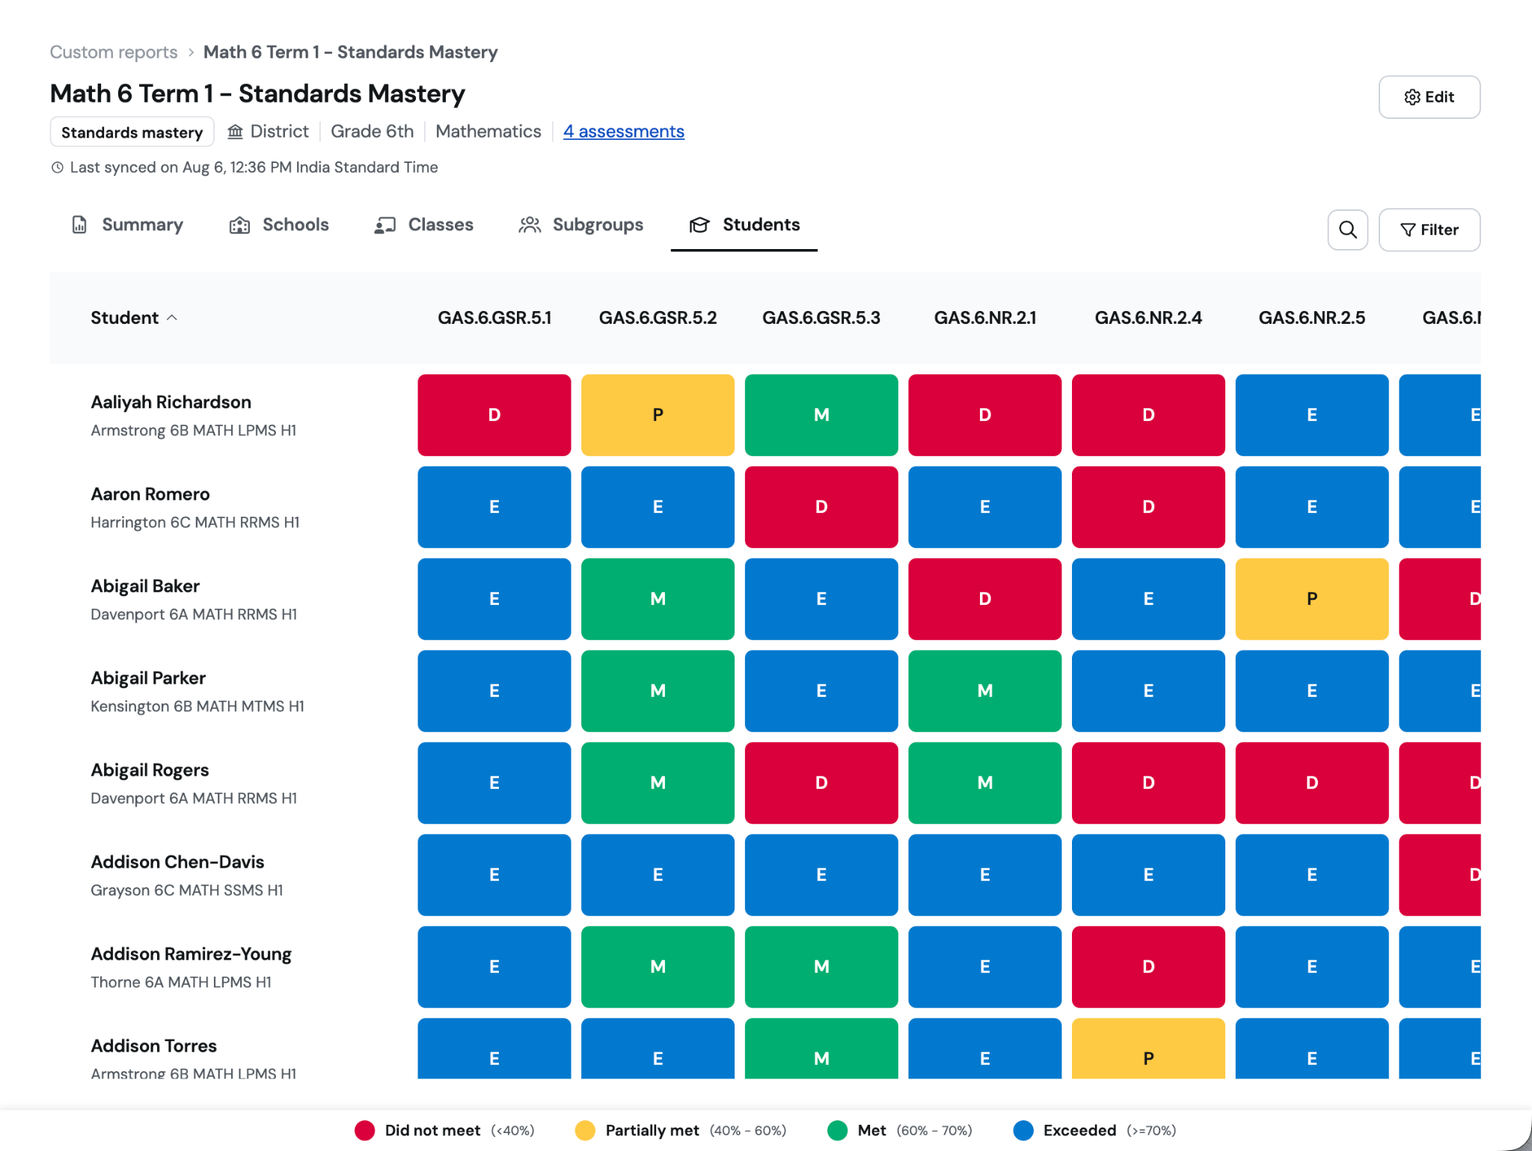
Task: Click the GAS.6.GSR.5.3 column header
Action: click(x=821, y=318)
